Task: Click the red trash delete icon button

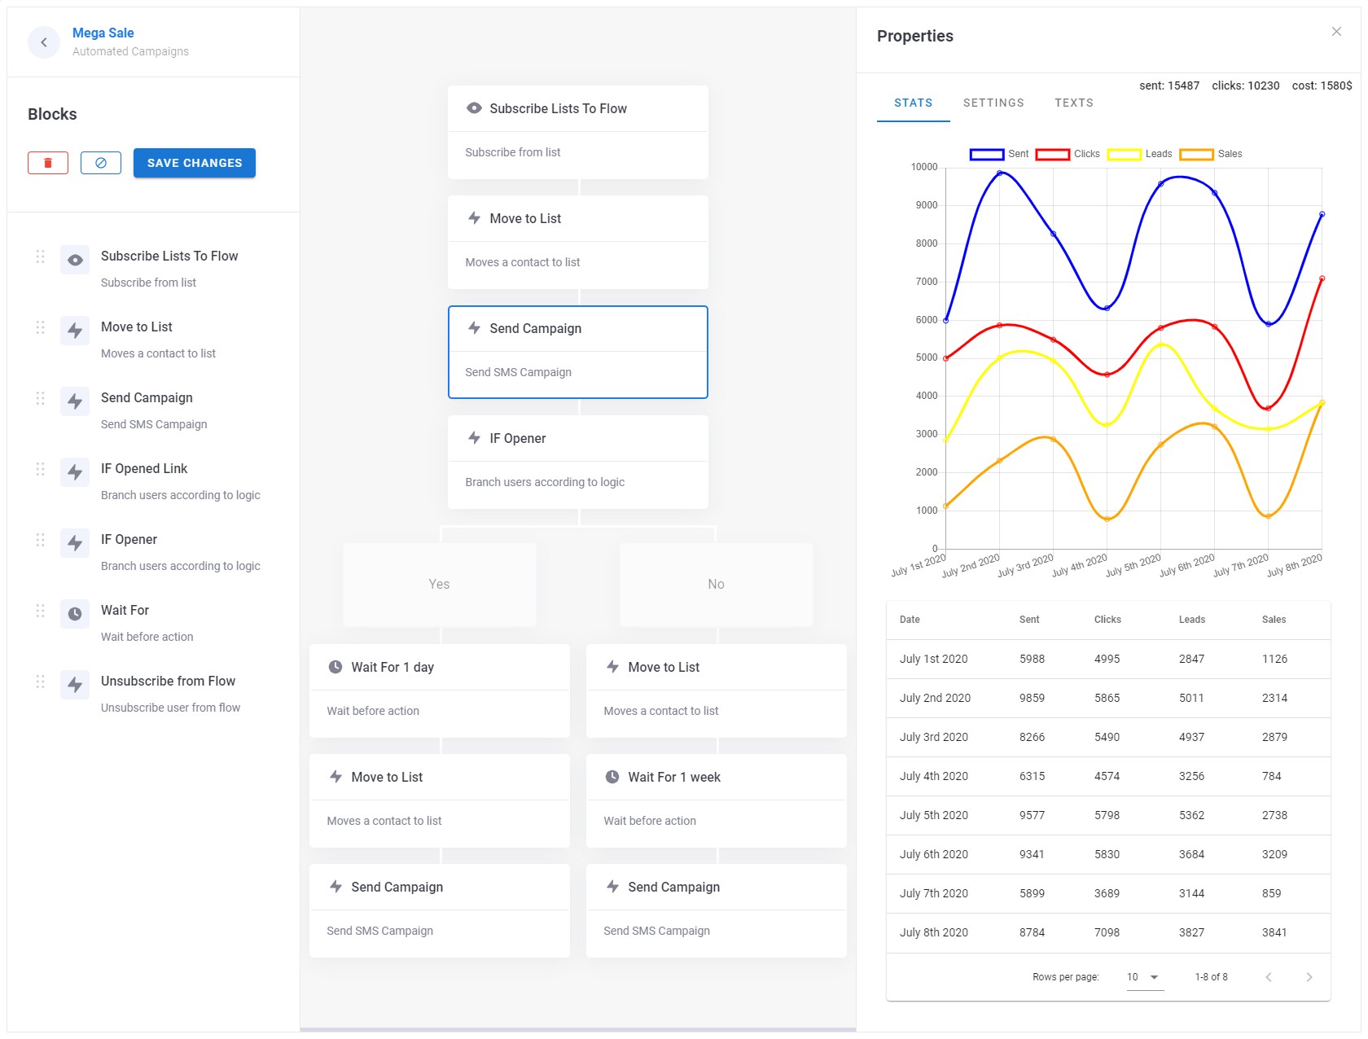Action: tap(48, 163)
